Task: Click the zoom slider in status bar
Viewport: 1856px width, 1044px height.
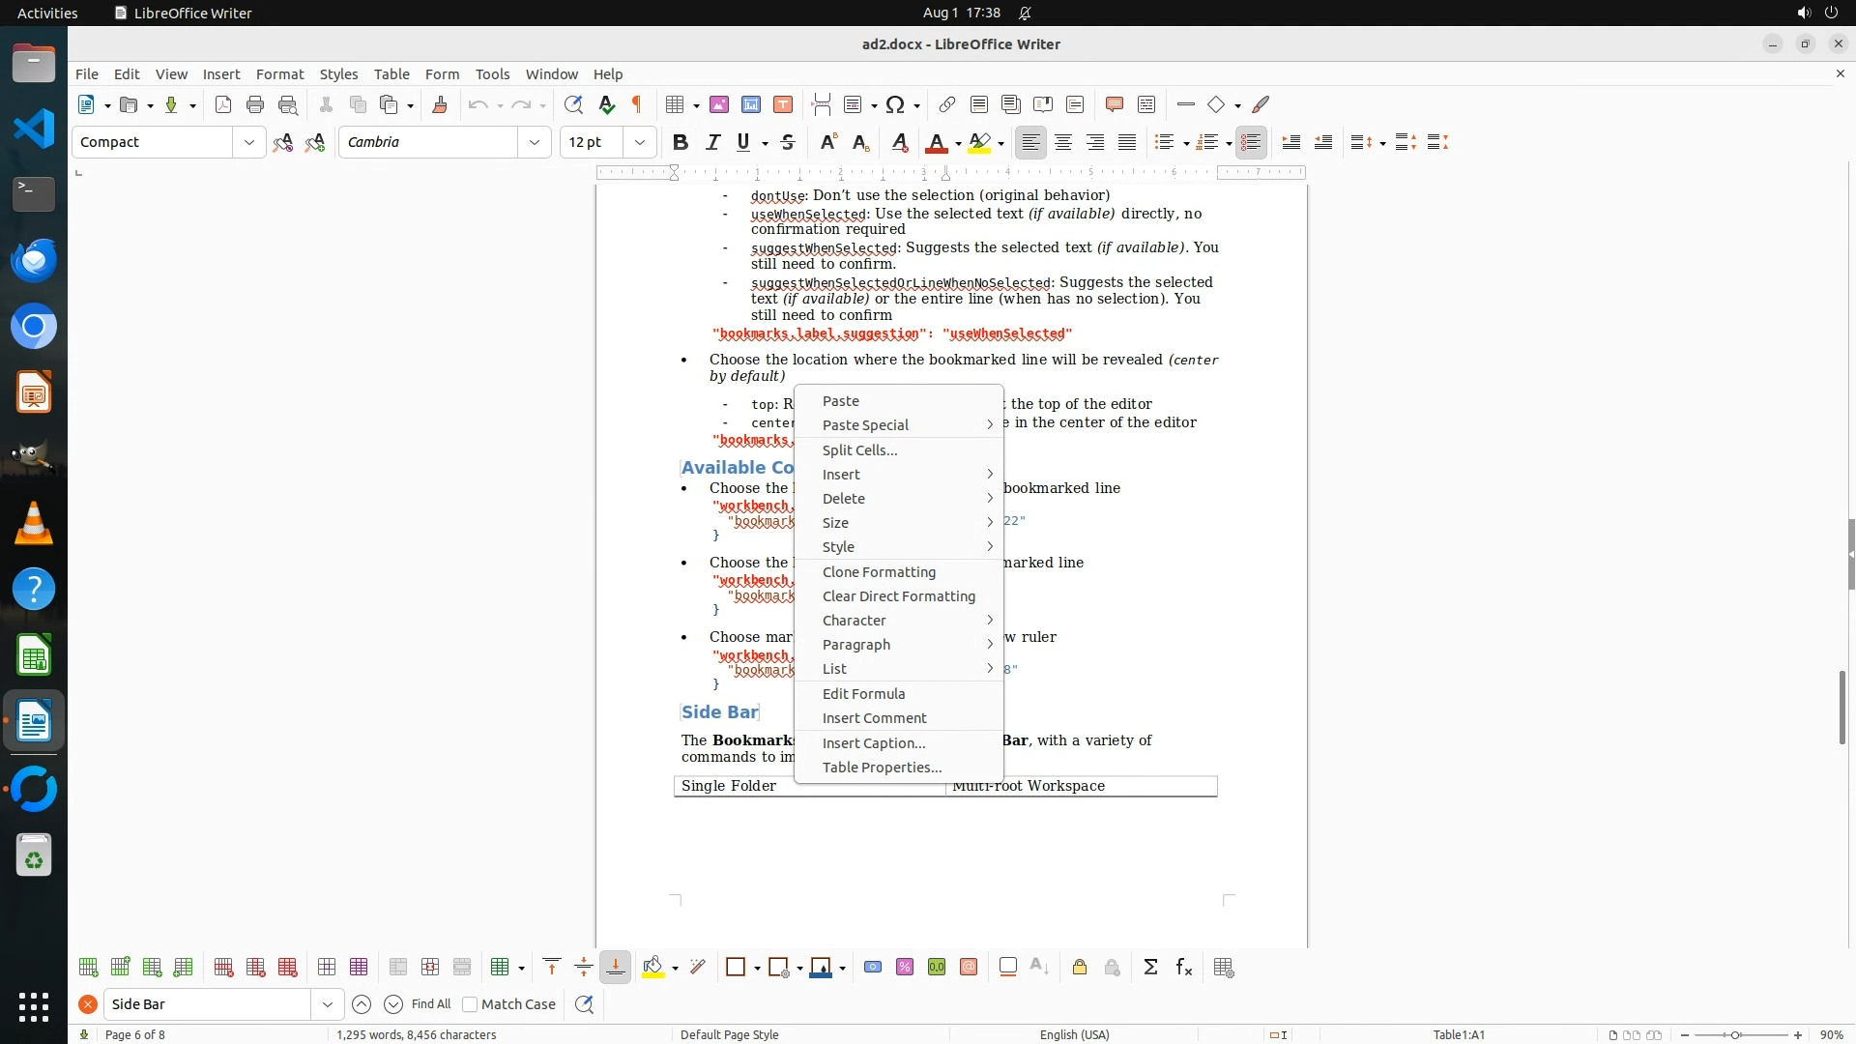Action: click(x=1735, y=1034)
